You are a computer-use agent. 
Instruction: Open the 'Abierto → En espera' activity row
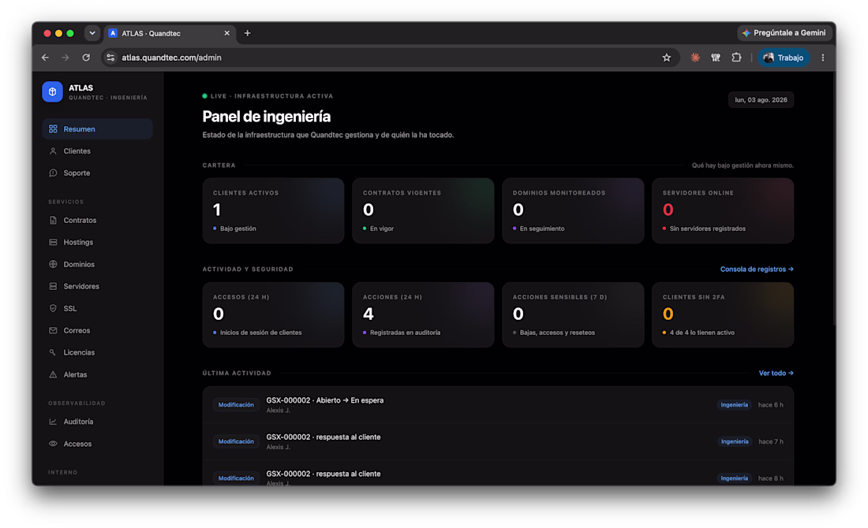point(498,405)
